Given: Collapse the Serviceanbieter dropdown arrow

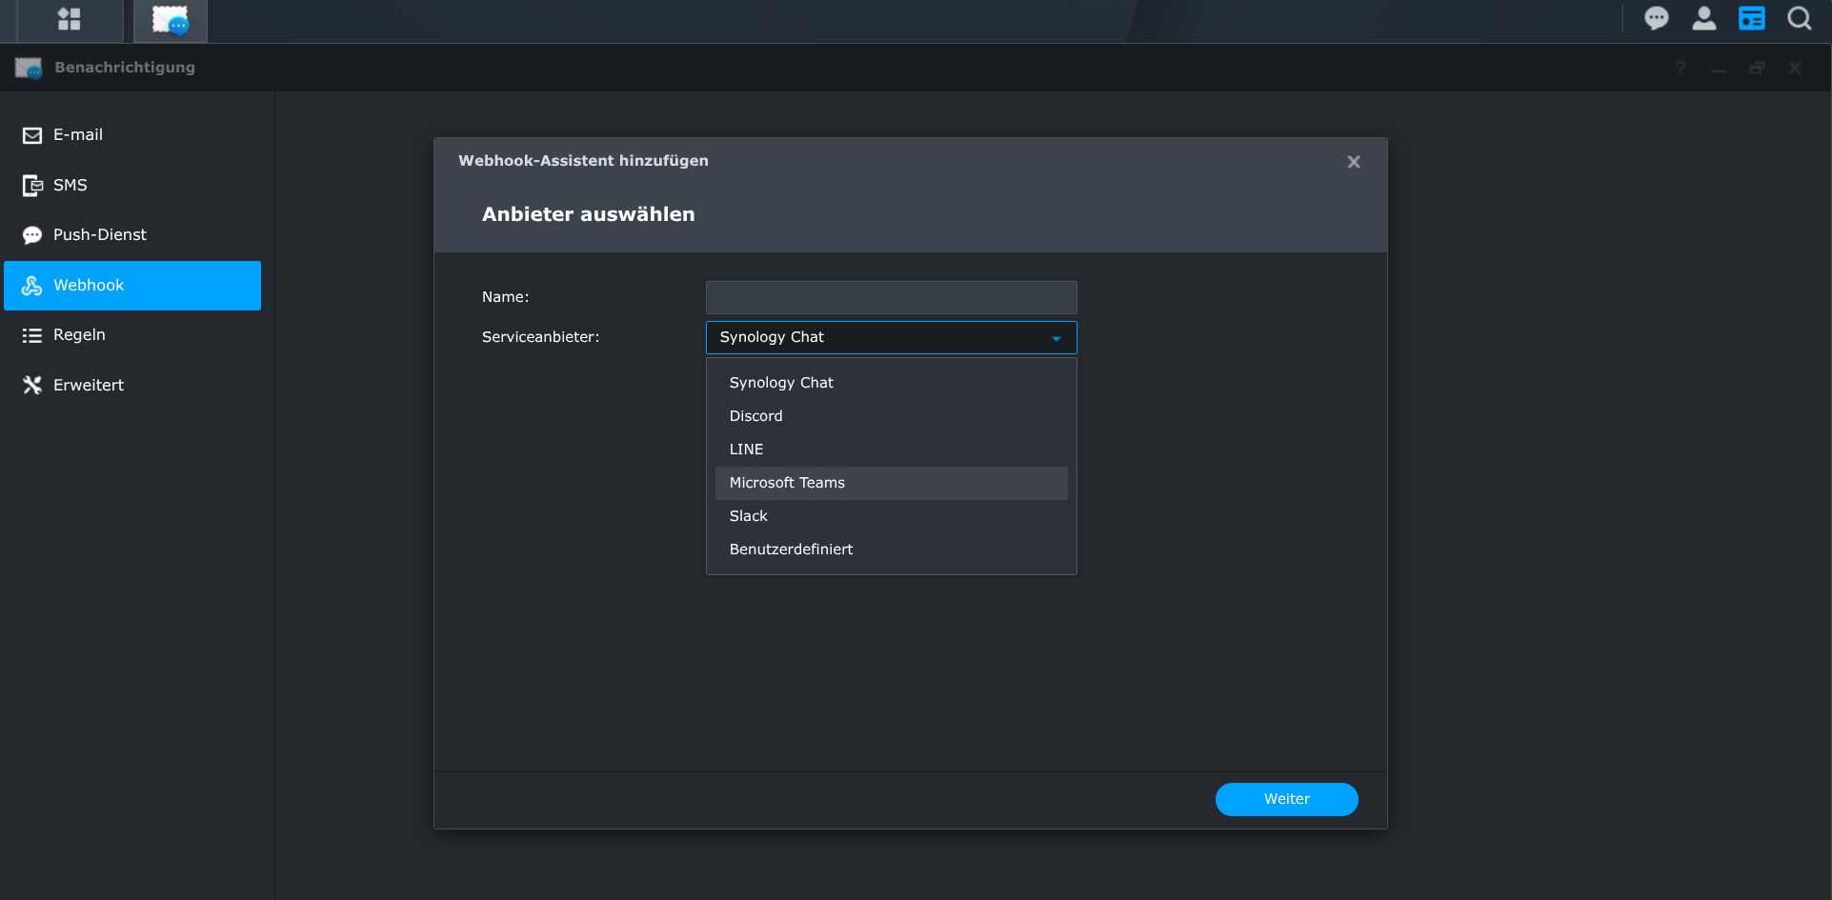Looking at the screenshot, I should point(1056,338).
